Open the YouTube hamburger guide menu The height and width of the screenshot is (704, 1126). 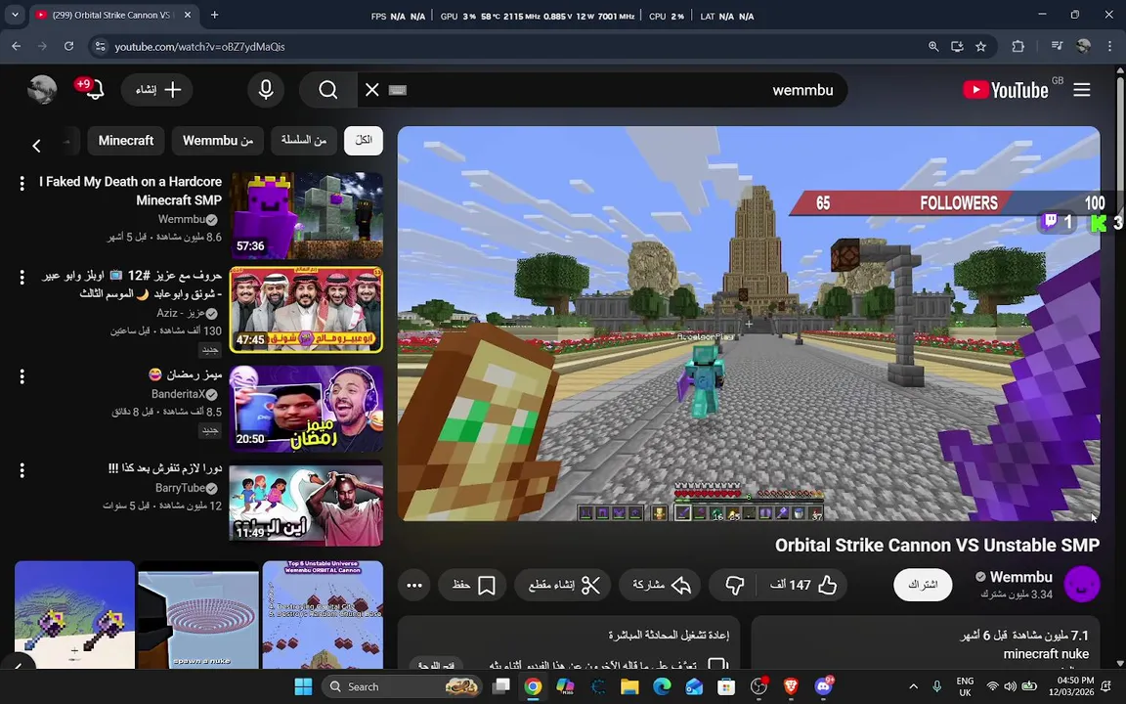click(x=1081, y=90)
